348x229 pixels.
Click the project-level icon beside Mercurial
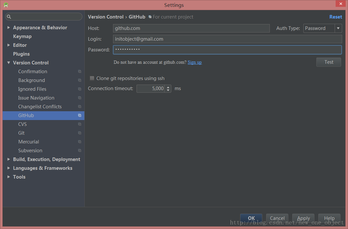click(80, 142)
